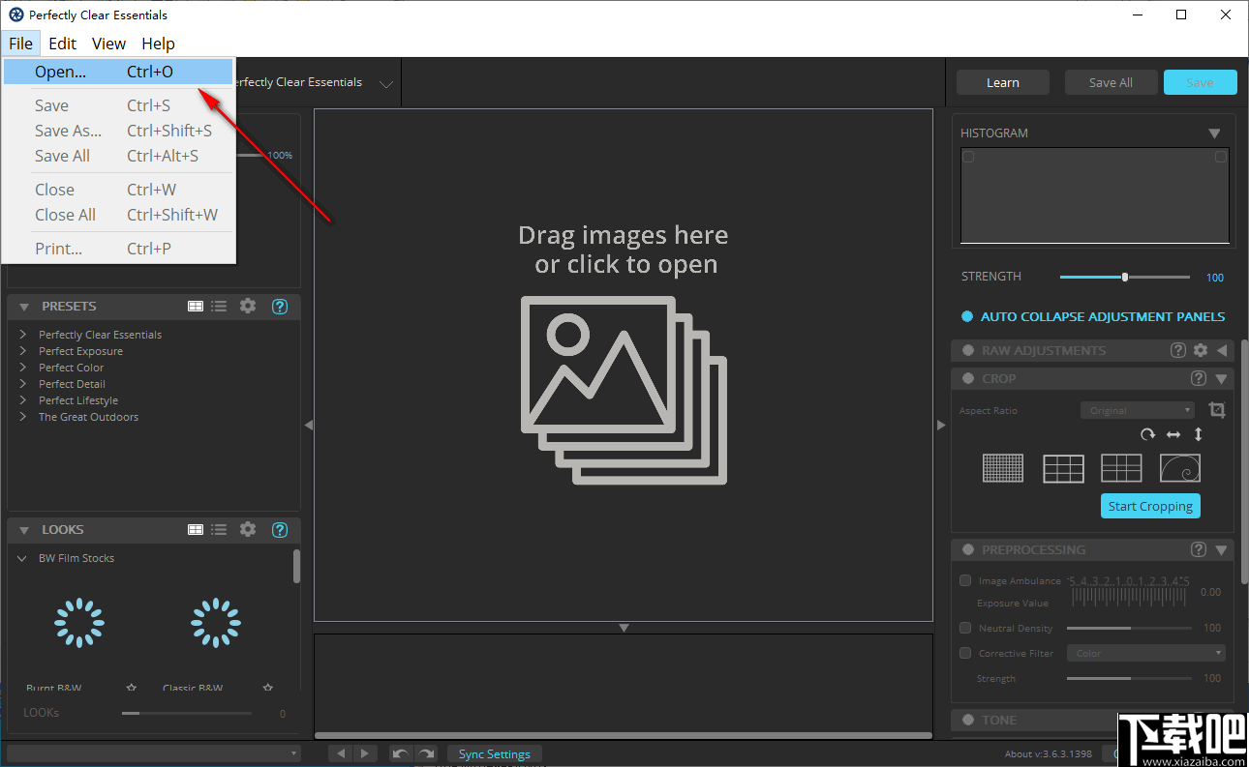Switch Presets panel to list view

click(219, 306)
